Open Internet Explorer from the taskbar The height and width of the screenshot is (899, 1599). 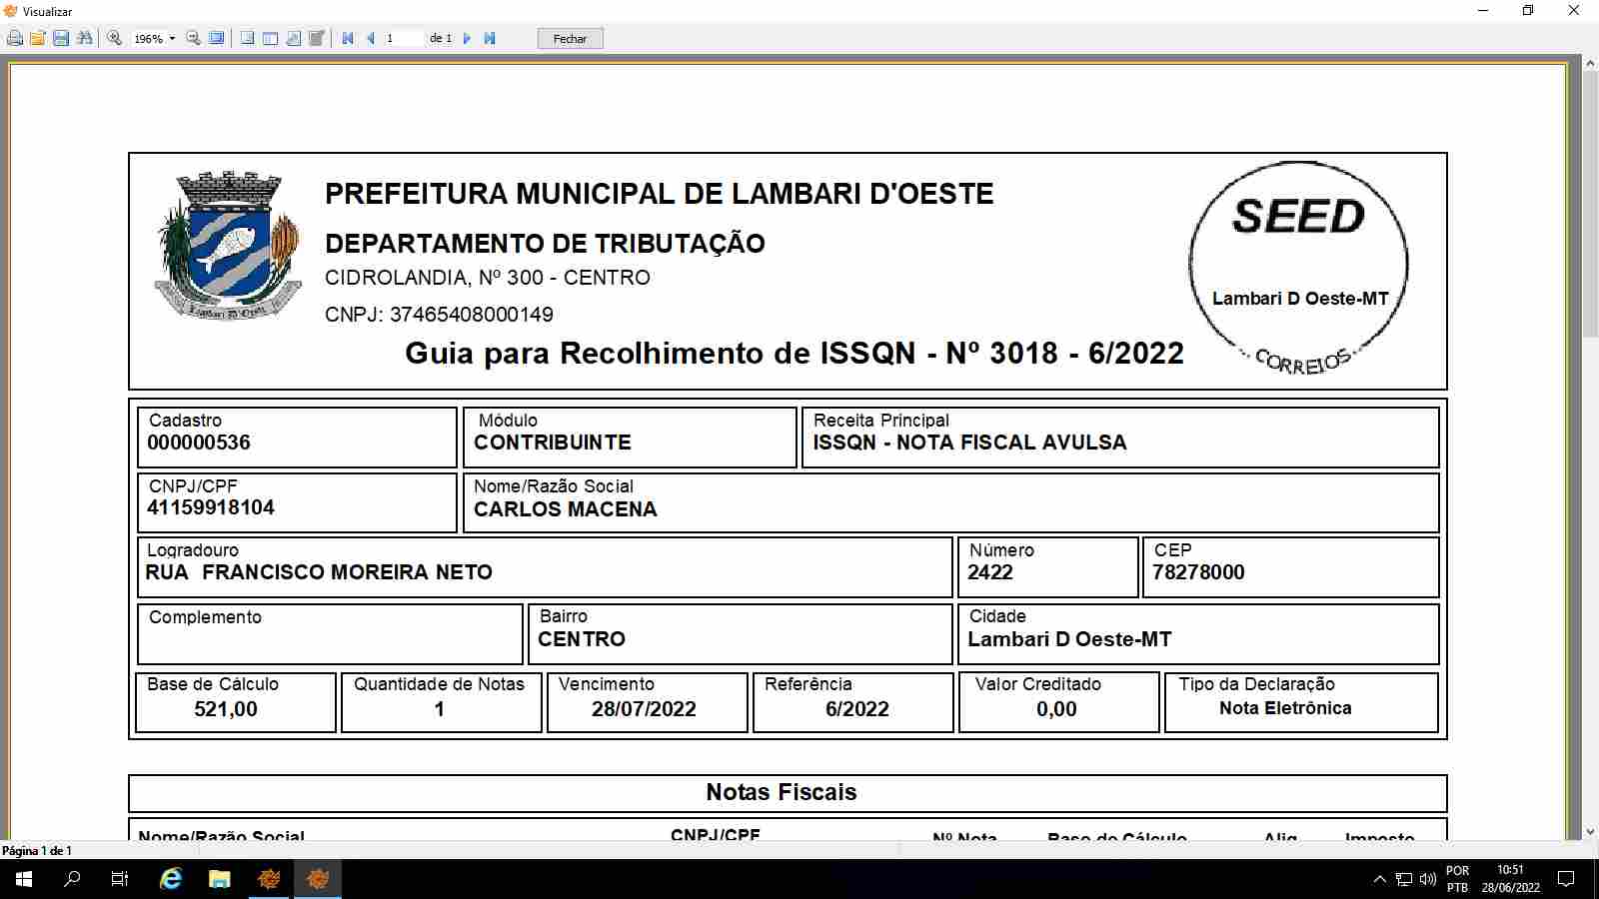point(171,879)
